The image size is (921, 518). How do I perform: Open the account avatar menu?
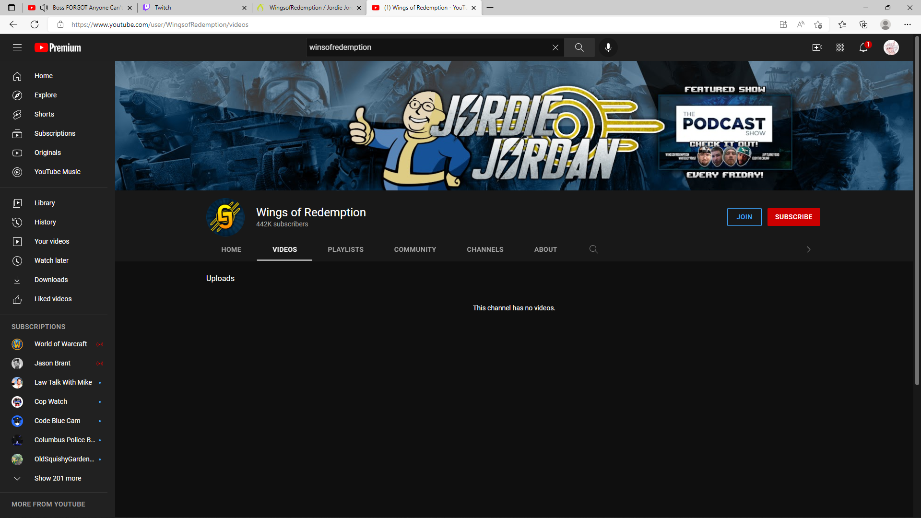891,47
